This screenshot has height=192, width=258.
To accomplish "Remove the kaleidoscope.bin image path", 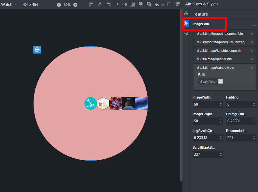I will (x=252, y=51).
